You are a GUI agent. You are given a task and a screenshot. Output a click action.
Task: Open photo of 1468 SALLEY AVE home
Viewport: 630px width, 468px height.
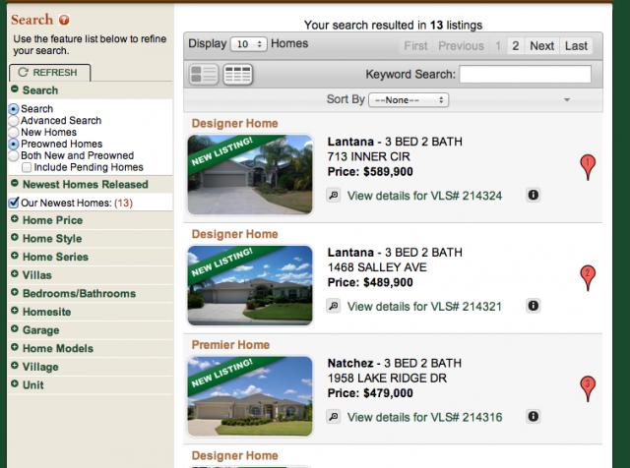(x=250, y=285)
